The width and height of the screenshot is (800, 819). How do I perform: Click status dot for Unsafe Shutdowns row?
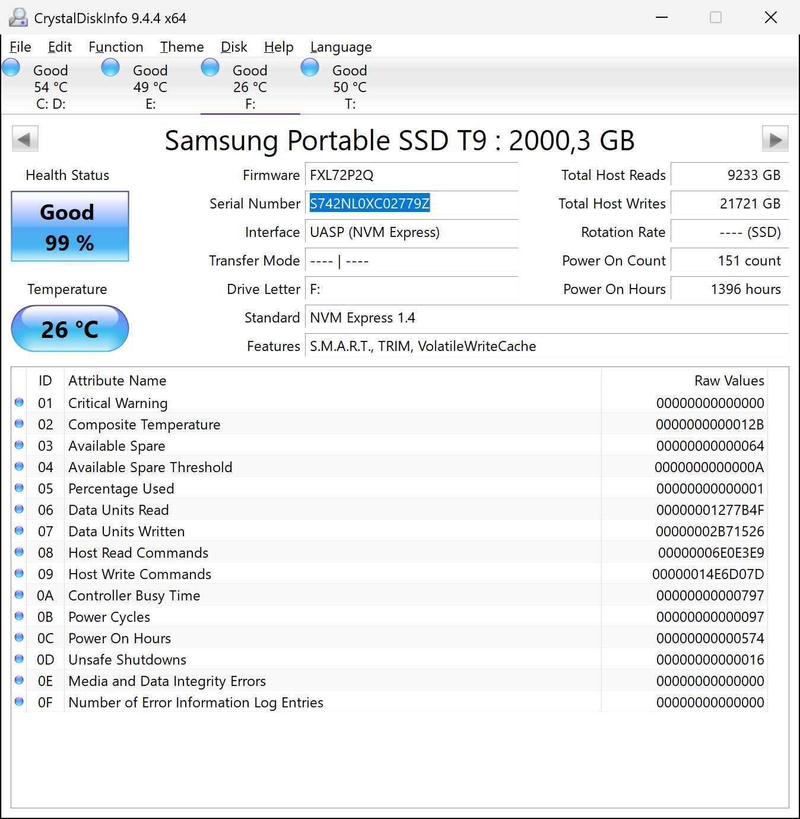(x=19, y=659)
